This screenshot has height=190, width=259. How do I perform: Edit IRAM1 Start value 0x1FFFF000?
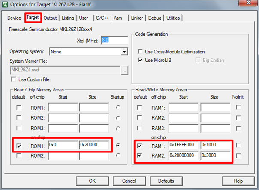tap(184, 145)
